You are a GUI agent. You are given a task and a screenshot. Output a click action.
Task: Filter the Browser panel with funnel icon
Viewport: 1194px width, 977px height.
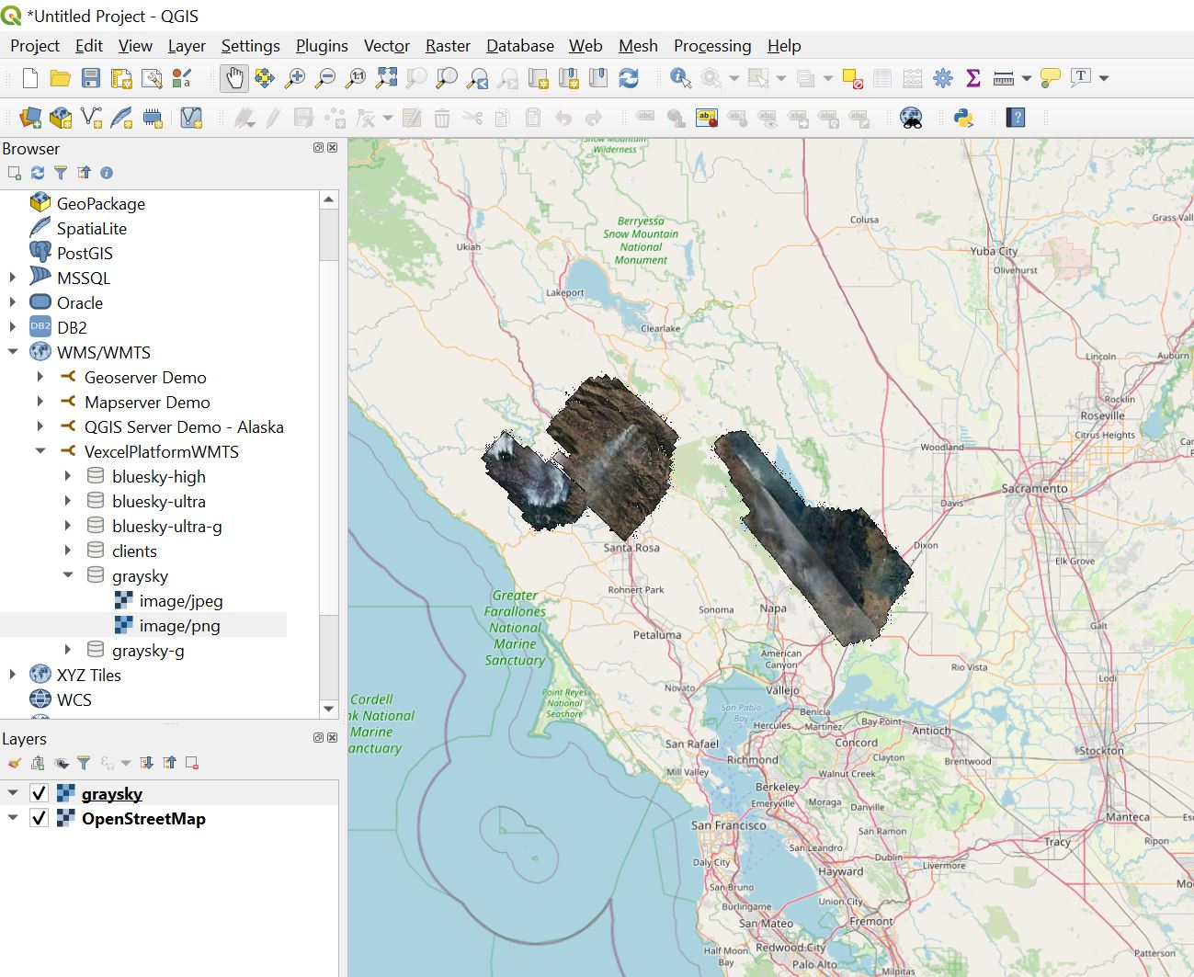[61, 173]
